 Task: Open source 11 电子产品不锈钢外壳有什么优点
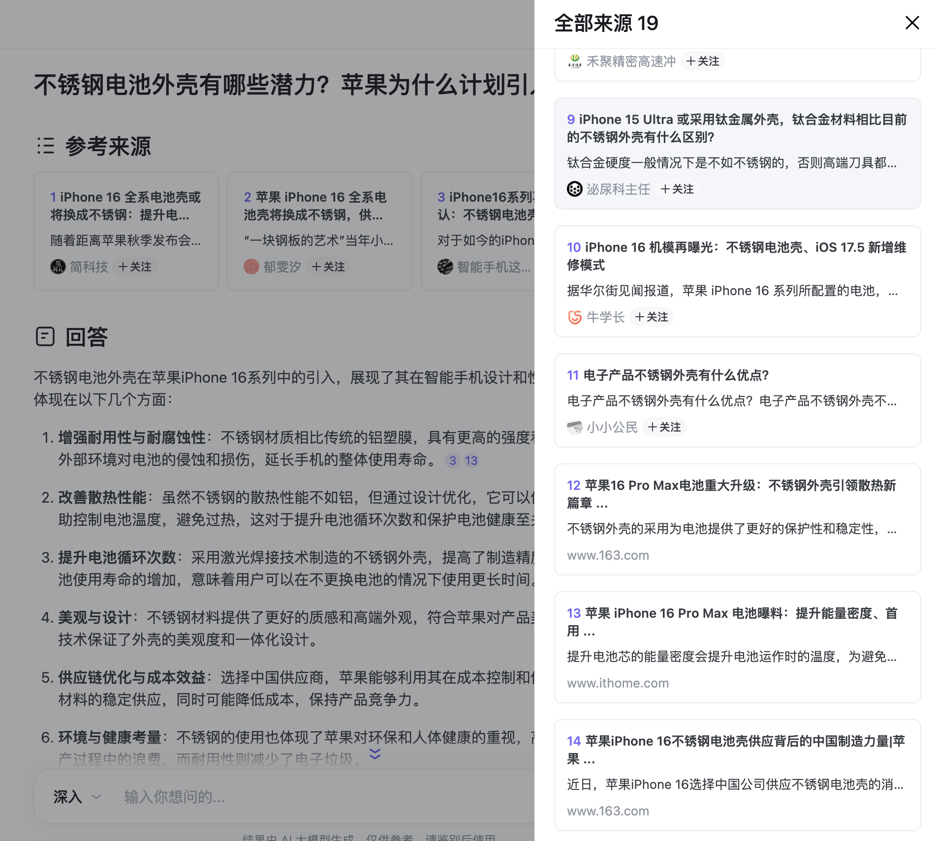pos(737,400)
